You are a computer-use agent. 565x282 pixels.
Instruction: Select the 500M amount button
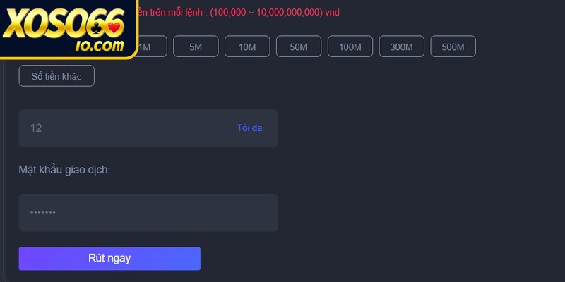[453, 47]
